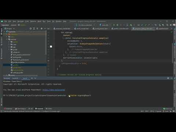Click the Git branch widget in status bar
Viewport: 176px width, 132px height.
click(166, 111)
